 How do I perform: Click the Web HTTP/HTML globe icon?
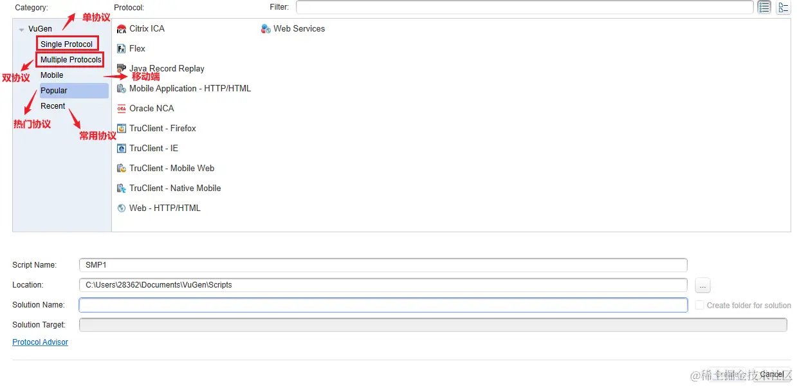pyautogui.click(x=122, y=208)
